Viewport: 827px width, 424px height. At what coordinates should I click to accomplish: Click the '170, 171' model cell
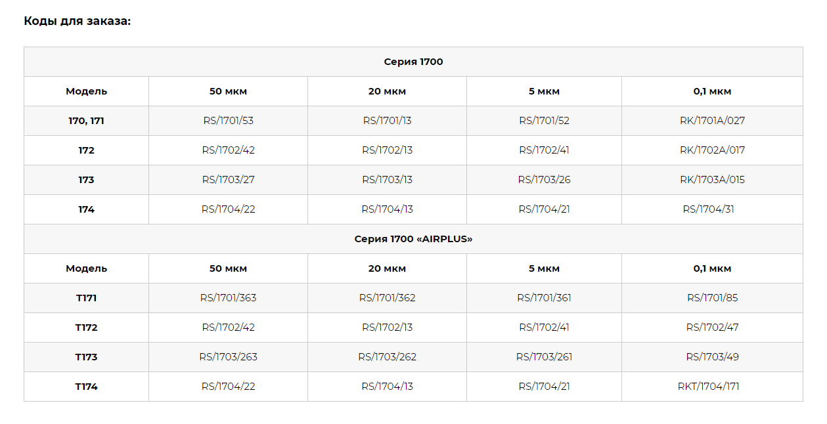(86, 121)
